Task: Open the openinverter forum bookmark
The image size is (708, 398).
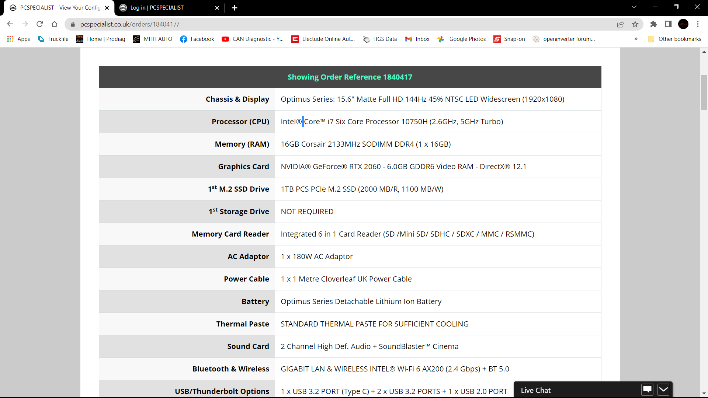Action: [x=564, y=39]
